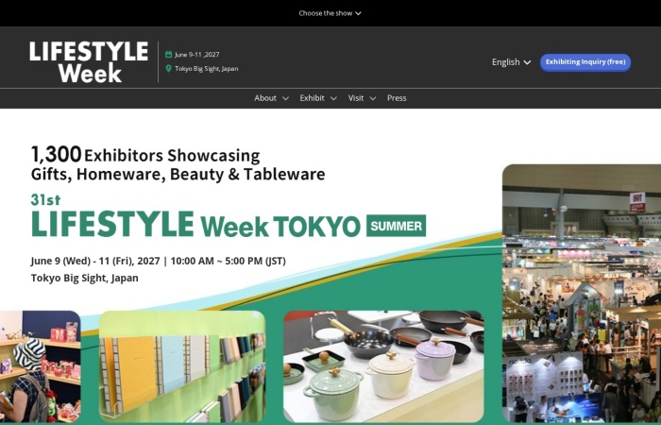Click the 'Tokyo Big Sight, Japan' hero text
This screenshot has height=425, width=661.
[85, 278]
